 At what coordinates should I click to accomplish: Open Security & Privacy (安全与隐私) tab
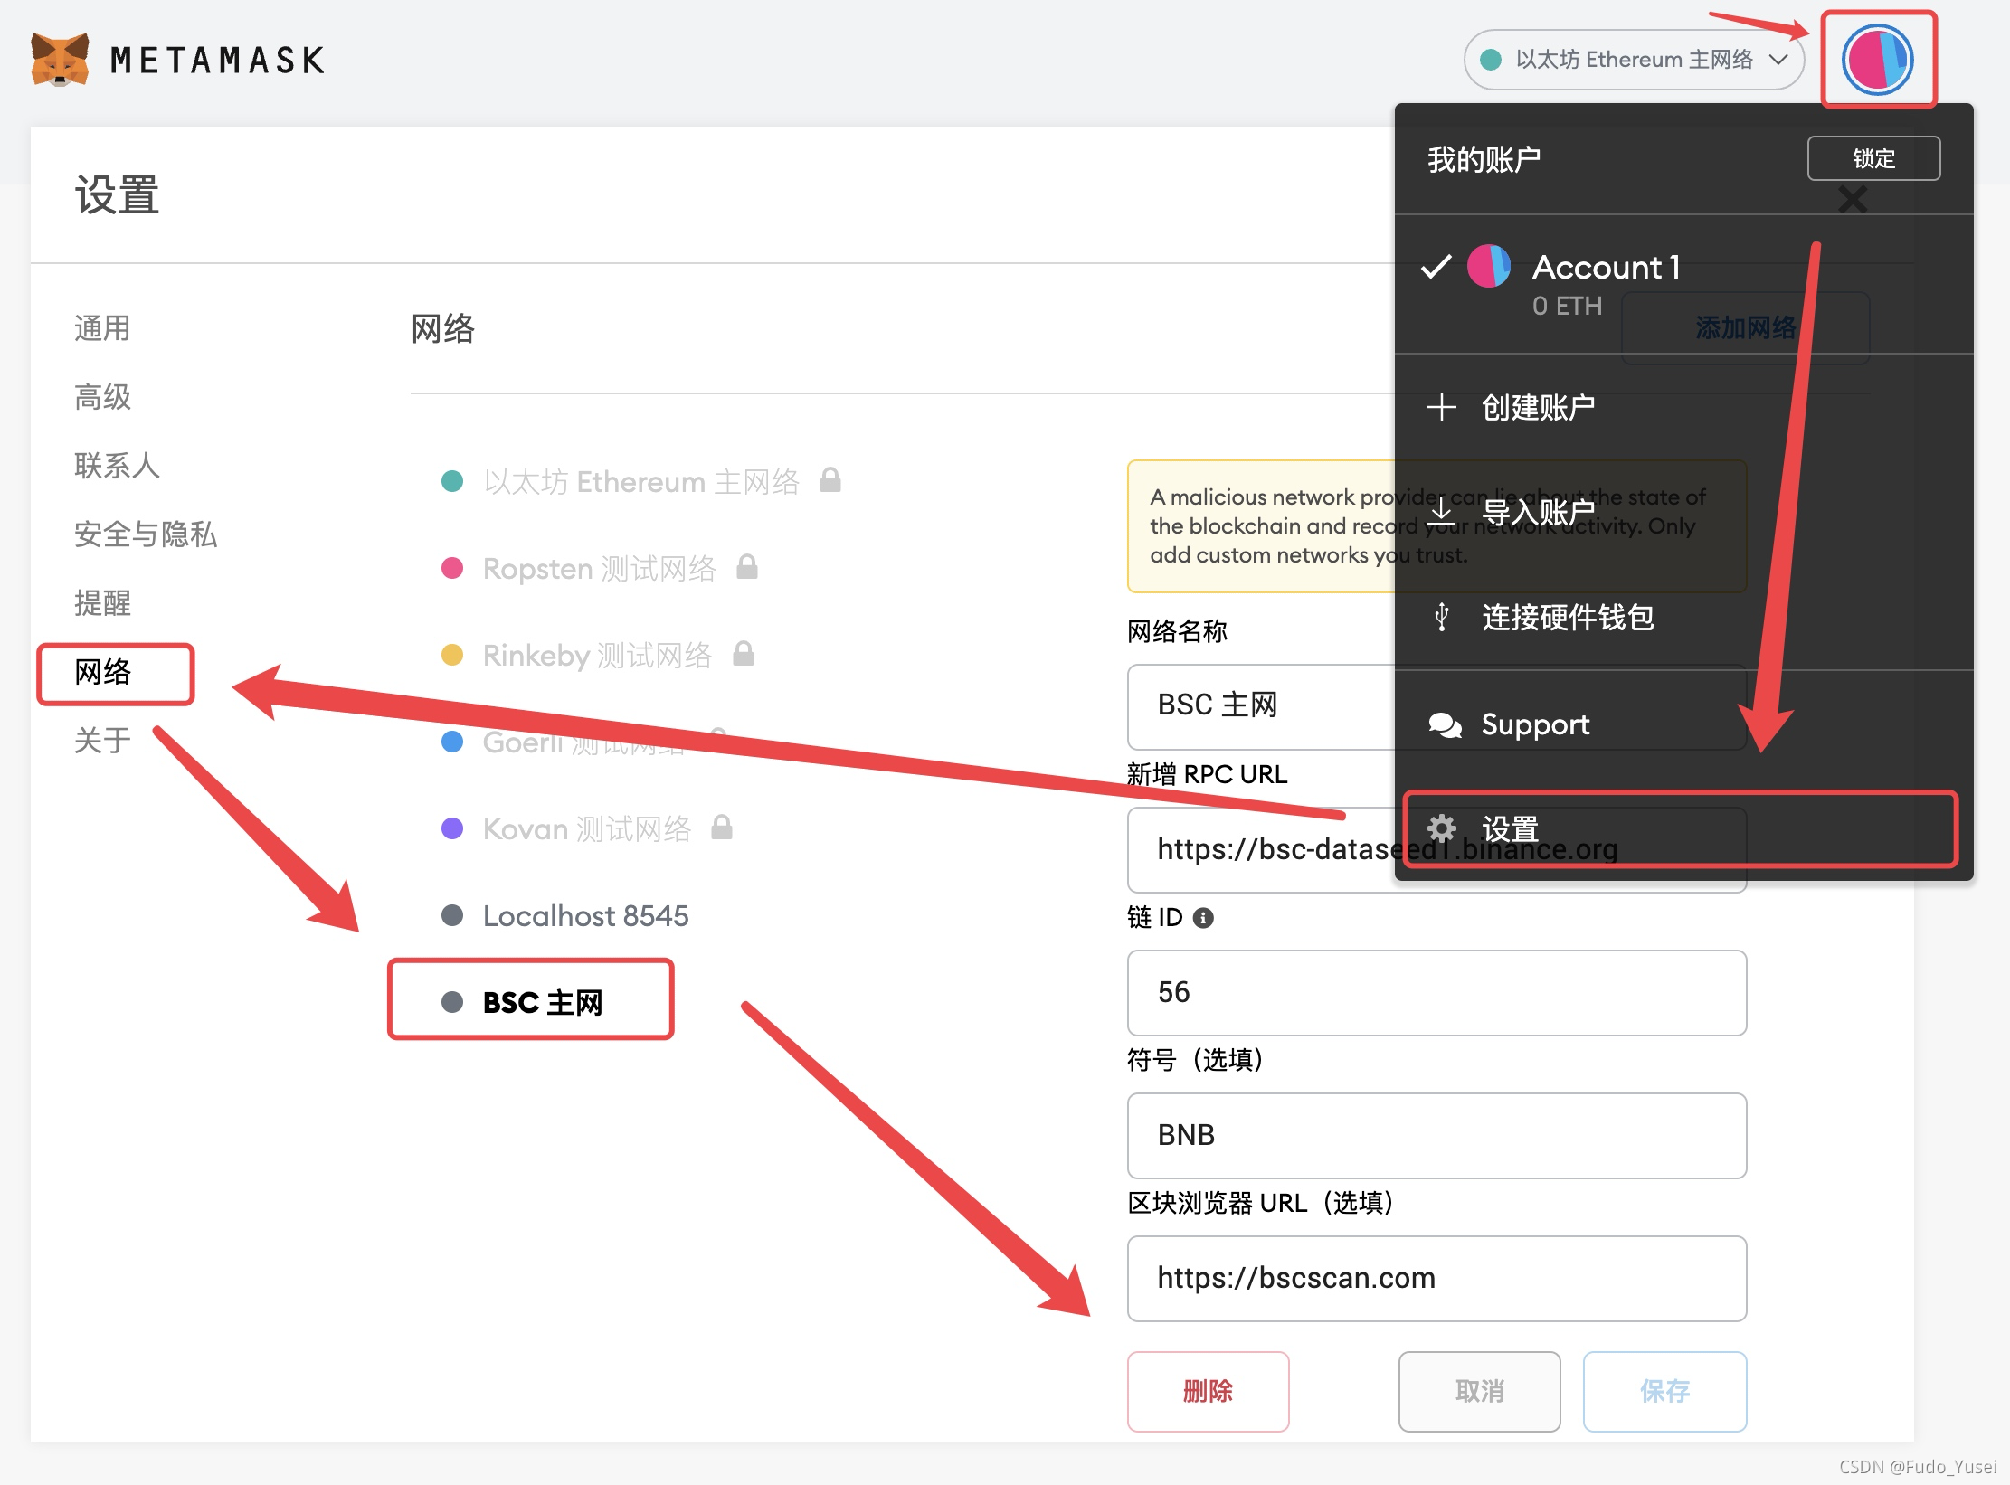146,534
